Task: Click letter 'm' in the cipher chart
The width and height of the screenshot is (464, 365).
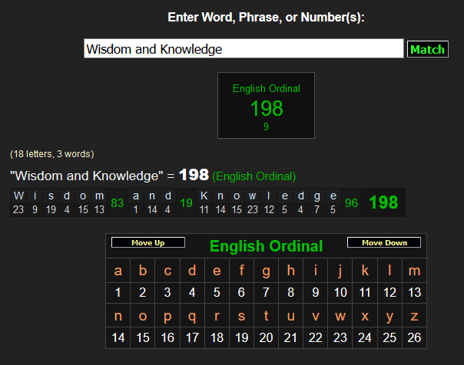Action: (x=415, y=271)
